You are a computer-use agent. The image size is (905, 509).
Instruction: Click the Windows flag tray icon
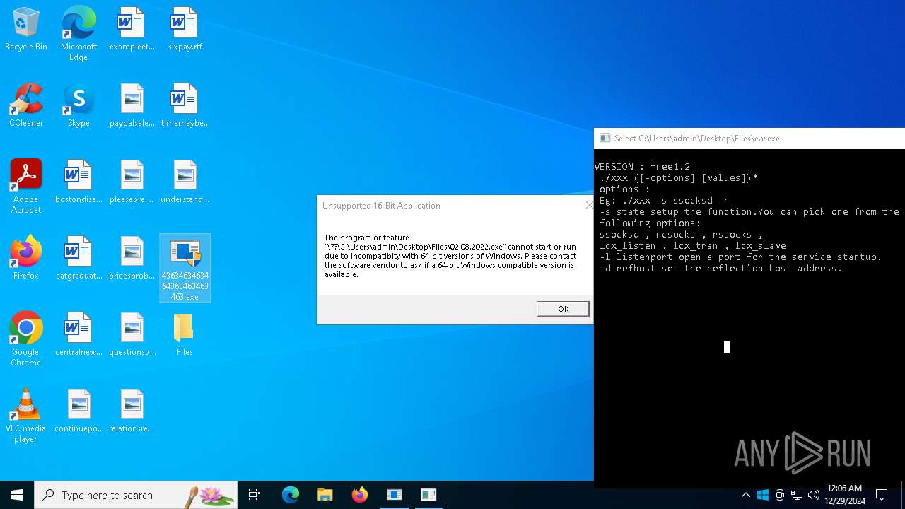(x=763, y=495)
